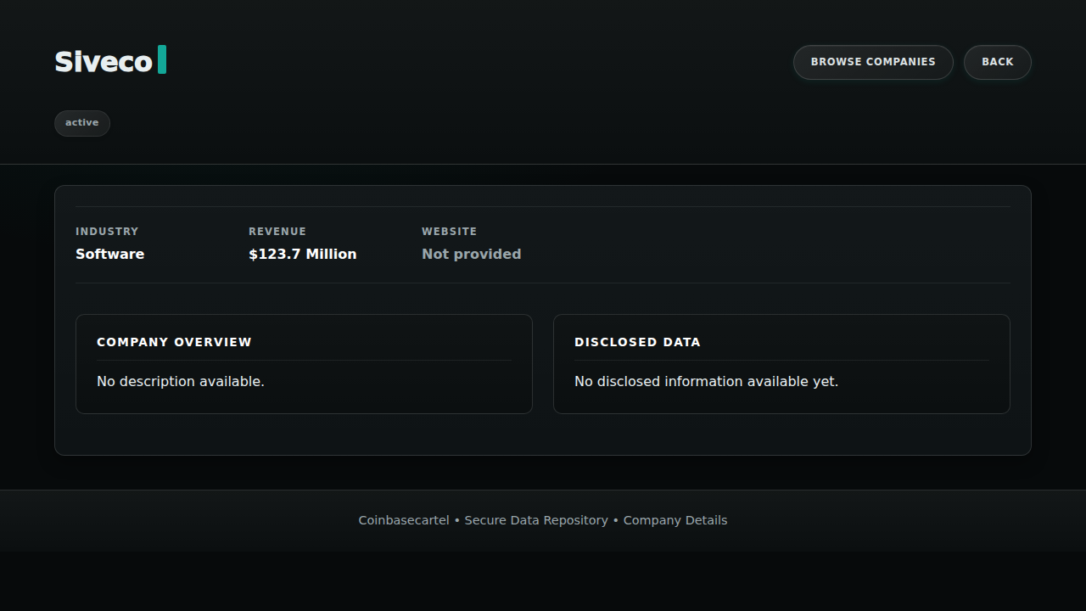1086x611 pixels.
Task: Click the teal cursor bar beside Siveco
Action: 162,60
